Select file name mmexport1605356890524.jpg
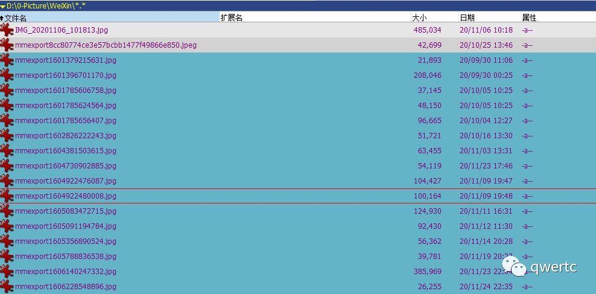Screen dimensions: 596x294 (x=66, y=241)
